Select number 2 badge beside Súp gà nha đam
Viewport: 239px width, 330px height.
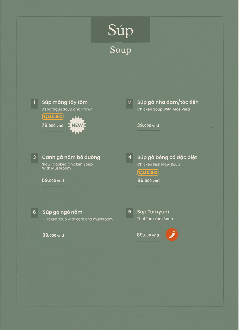point(130,103)
